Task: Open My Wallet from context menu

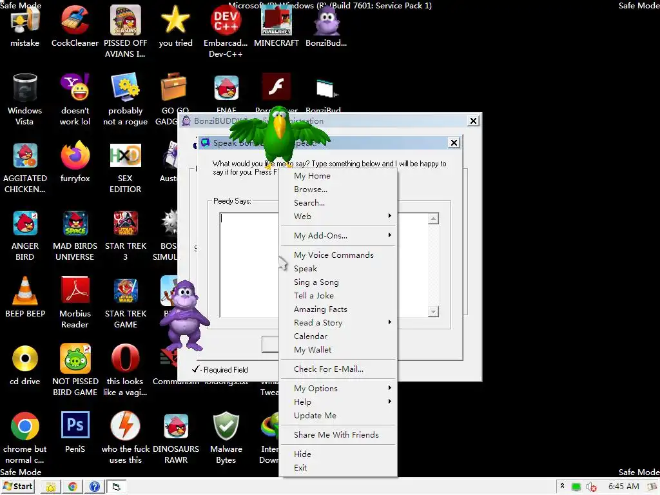Action: pyautogui.click(x=339, y=350)
